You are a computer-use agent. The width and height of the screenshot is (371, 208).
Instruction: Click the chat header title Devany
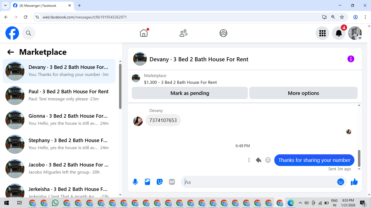[199, 59]
